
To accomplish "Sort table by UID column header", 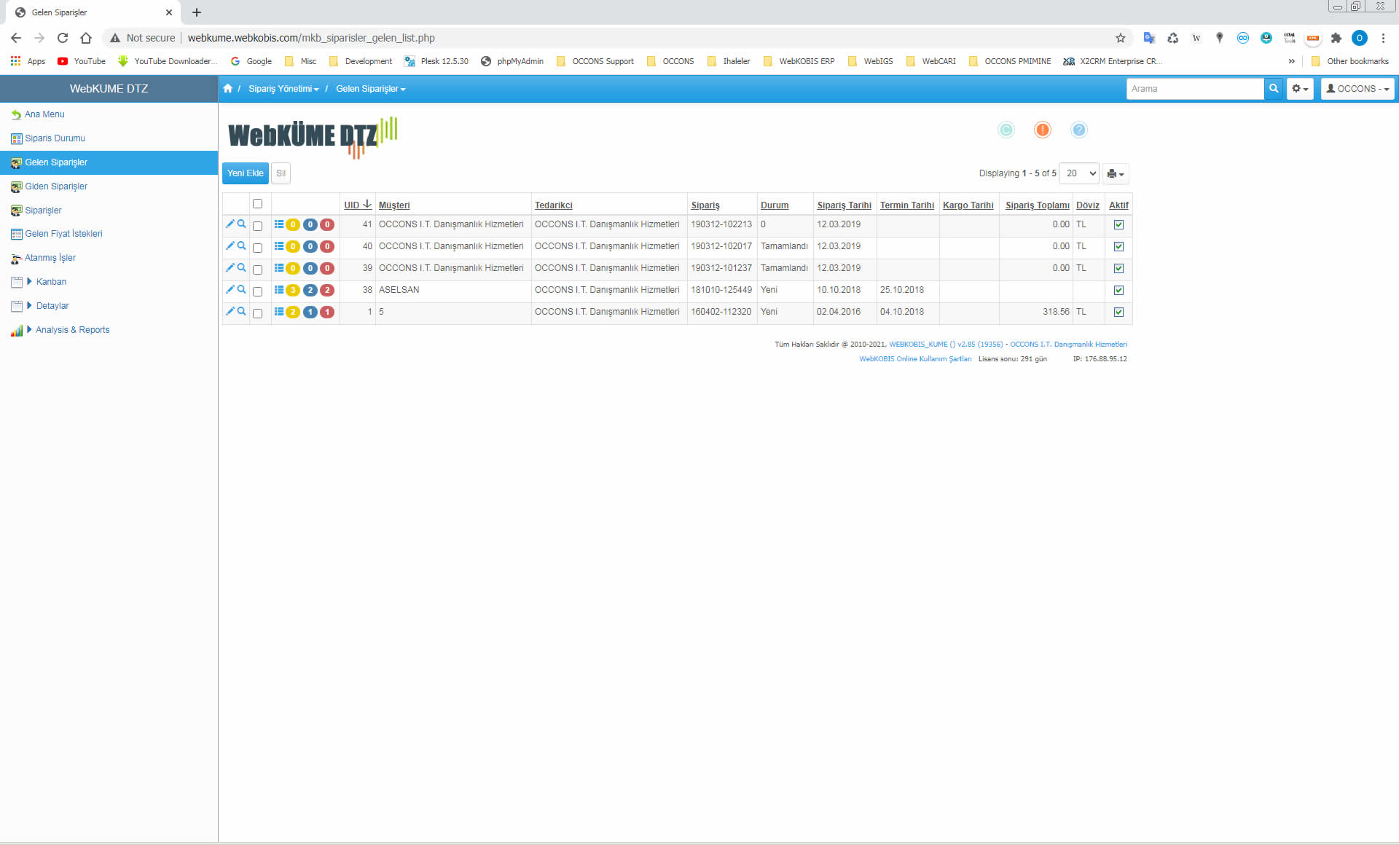I will pyautogui.click(x=357, y=205).
